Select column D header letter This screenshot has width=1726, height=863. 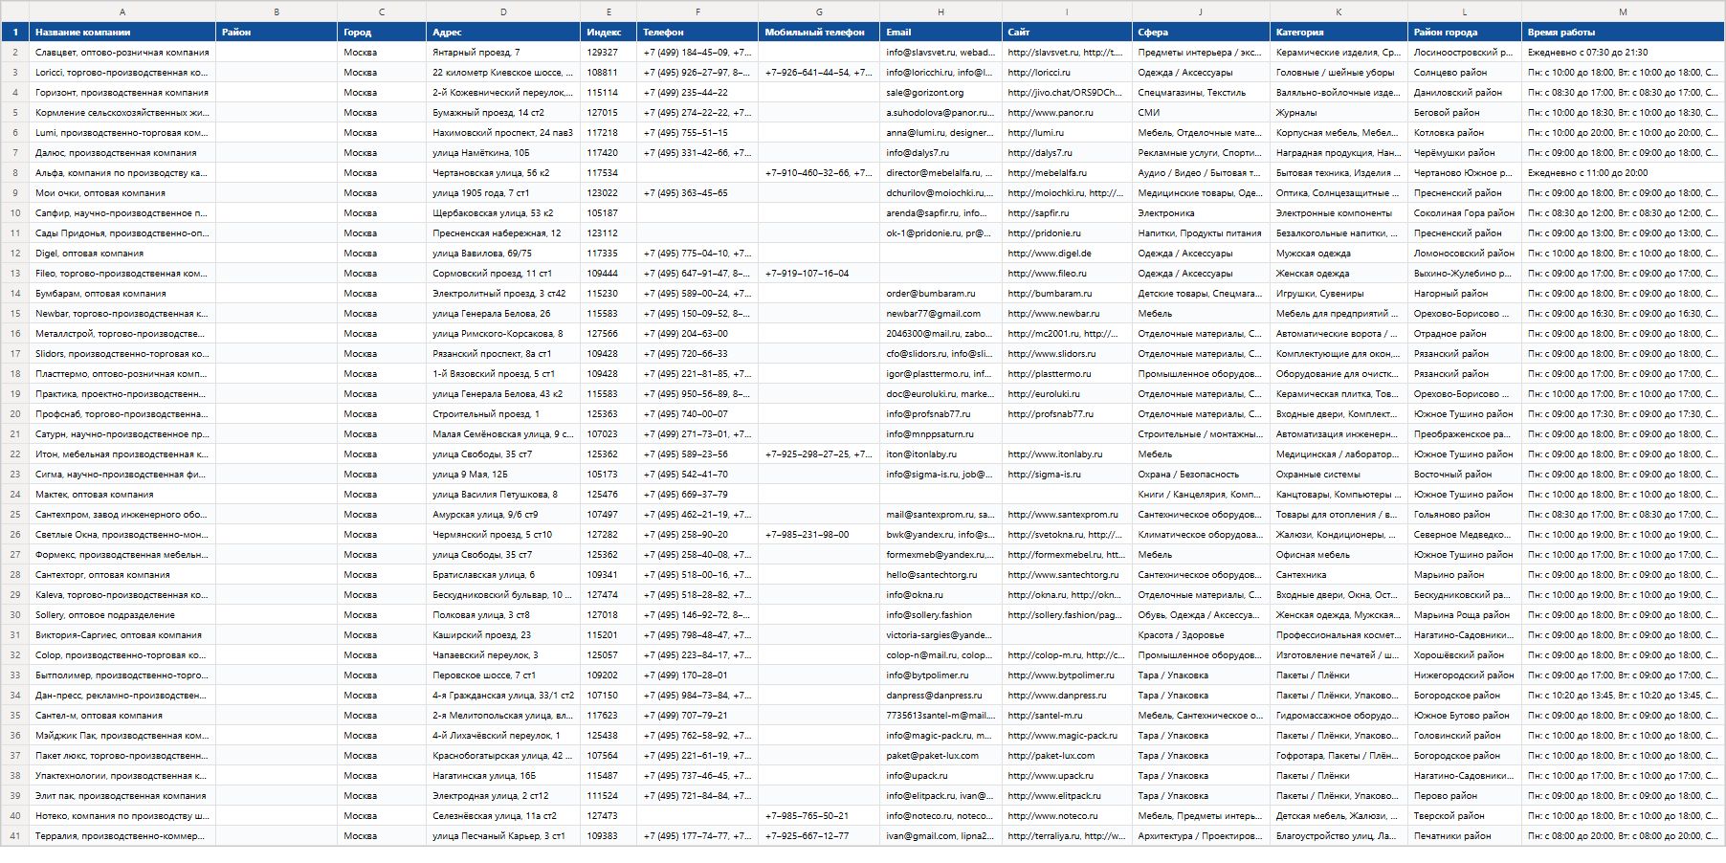coord(503,11)
